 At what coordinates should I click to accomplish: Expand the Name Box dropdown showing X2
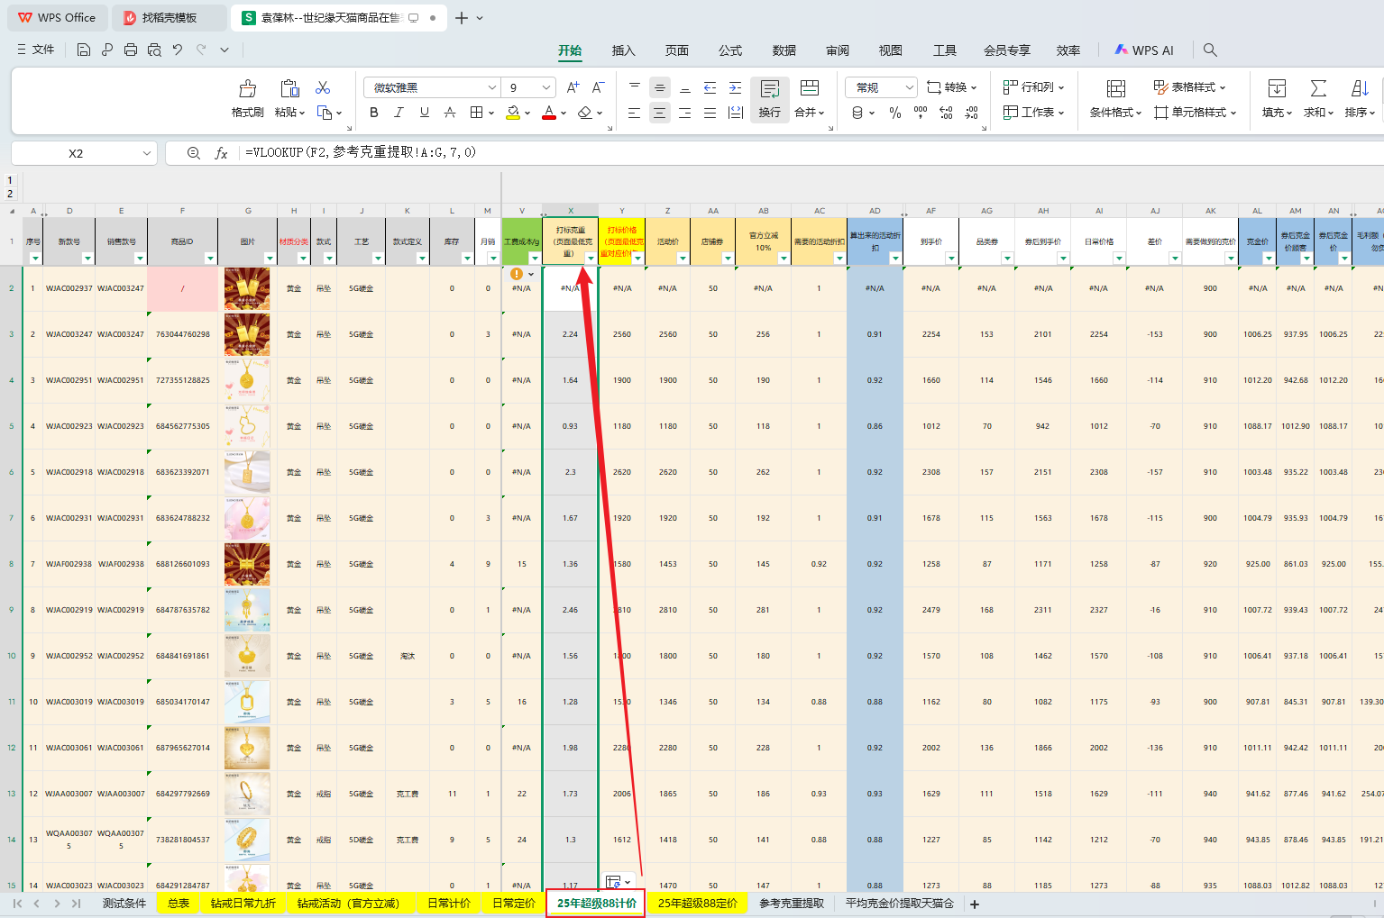tap(147, 153)
